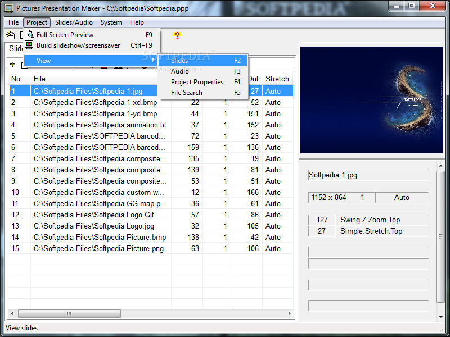450x337 pixels.
Task: Click the app icon in the title bar
Action: coord(9,8)
